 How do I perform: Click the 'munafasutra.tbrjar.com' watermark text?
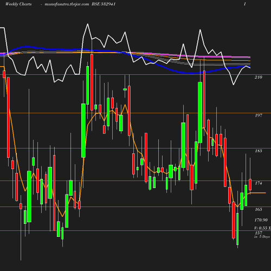point(67,4)
